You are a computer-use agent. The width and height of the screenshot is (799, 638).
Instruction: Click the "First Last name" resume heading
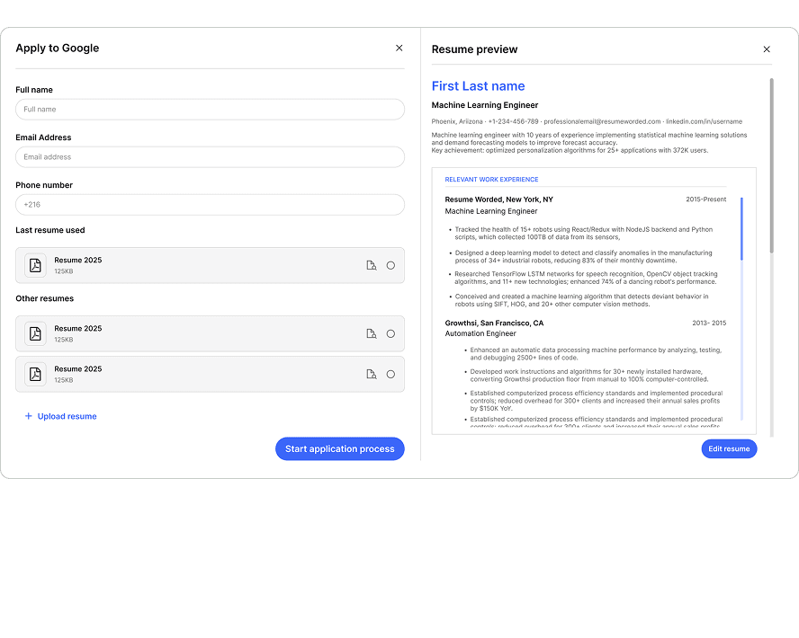pyautogui.click(x=478, y=86)
